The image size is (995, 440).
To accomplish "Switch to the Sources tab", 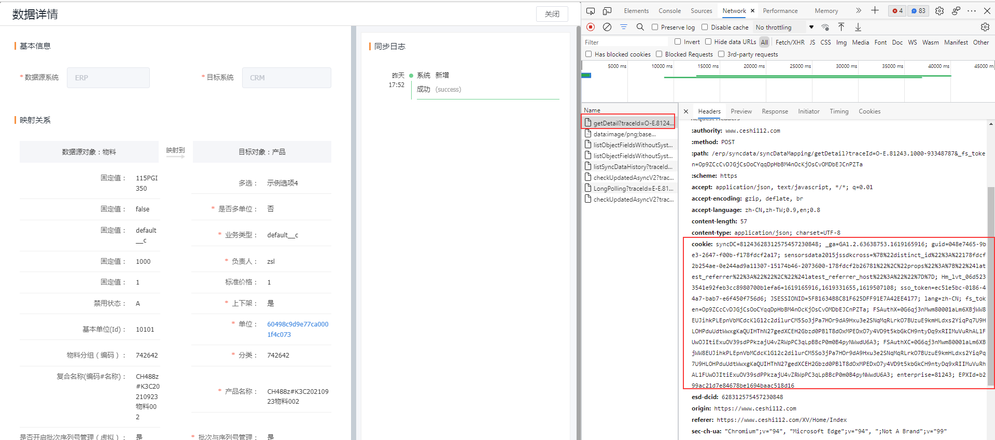I will 702,11.
